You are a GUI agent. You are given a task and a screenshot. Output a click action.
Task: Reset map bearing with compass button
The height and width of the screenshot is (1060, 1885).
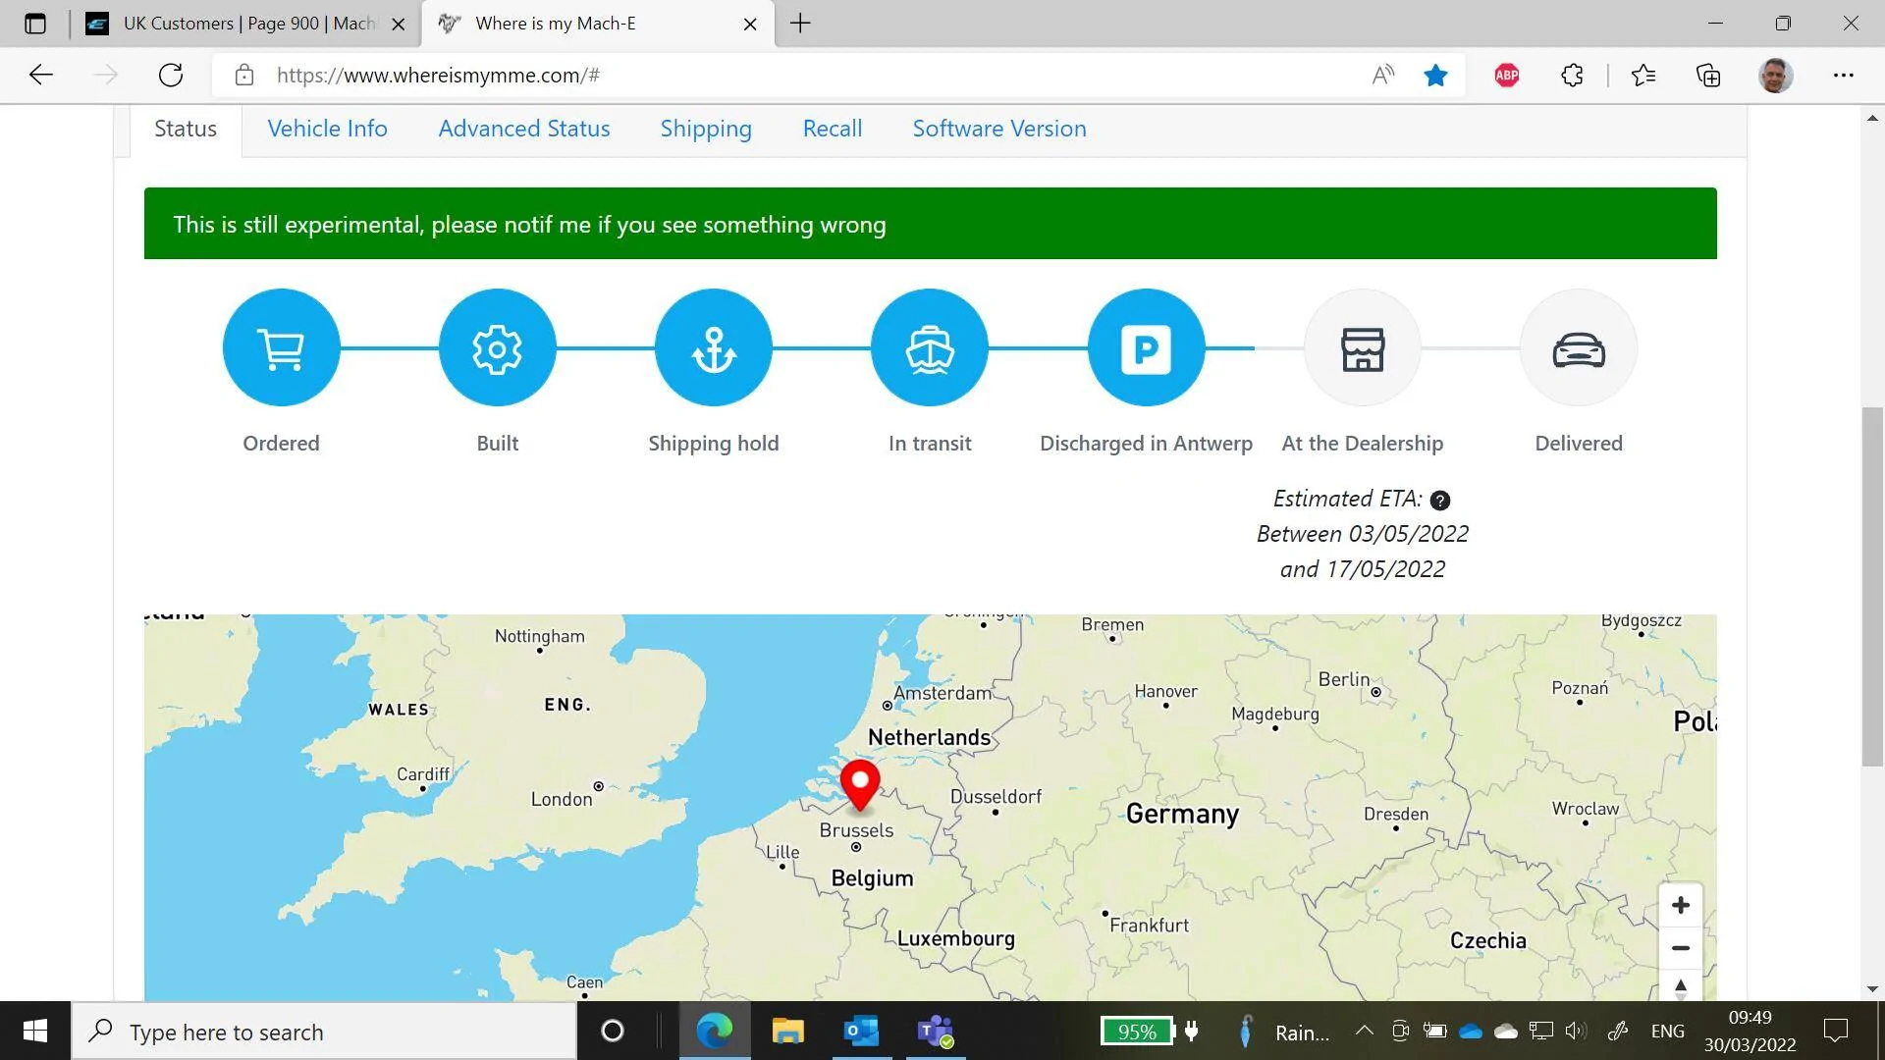[x=1681, y=986]
